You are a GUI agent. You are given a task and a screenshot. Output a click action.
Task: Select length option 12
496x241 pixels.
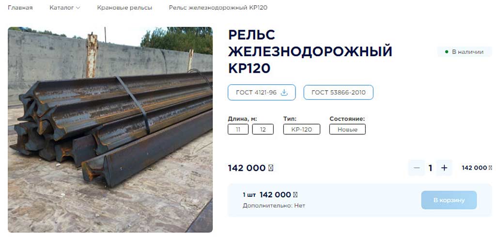pos(263,129)
